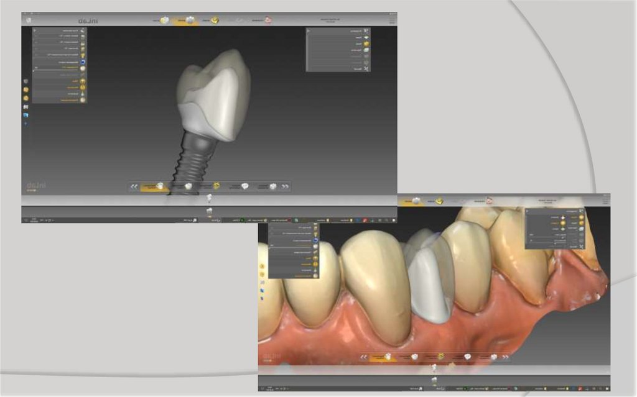
Task: Toggle light-green model object, upper right panel
Action: click(366, 50)
